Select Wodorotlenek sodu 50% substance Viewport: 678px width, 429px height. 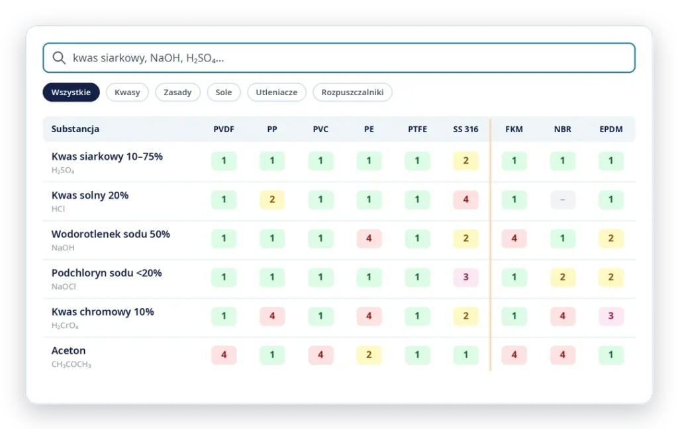[339, 240]
